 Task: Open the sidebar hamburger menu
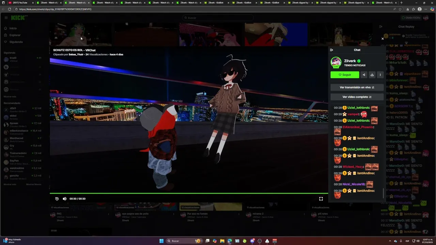(6, 18)
